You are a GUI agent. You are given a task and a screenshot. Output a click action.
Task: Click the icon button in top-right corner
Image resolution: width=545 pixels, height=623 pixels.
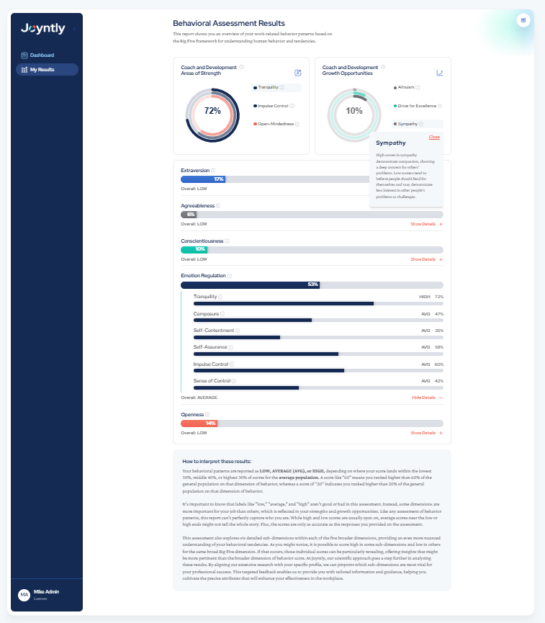click(x=523, y=20)
